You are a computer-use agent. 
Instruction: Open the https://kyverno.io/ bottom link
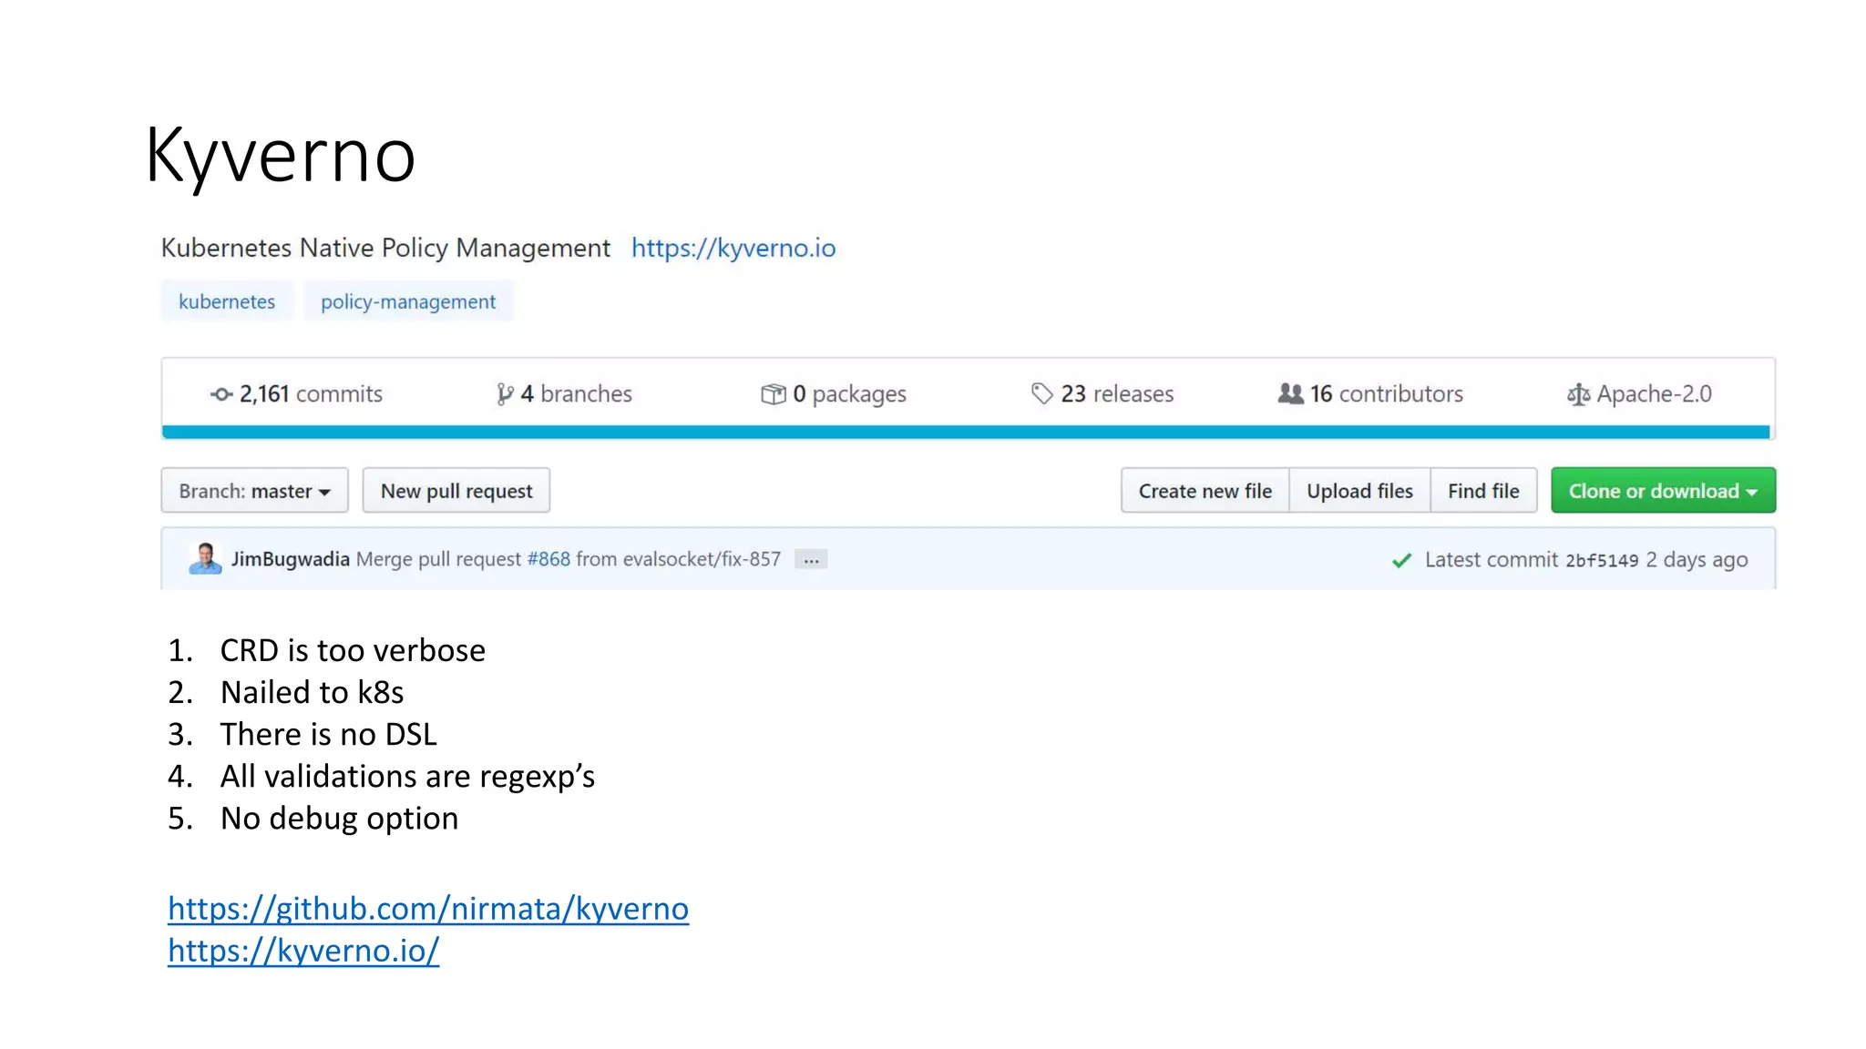(303, 951)
